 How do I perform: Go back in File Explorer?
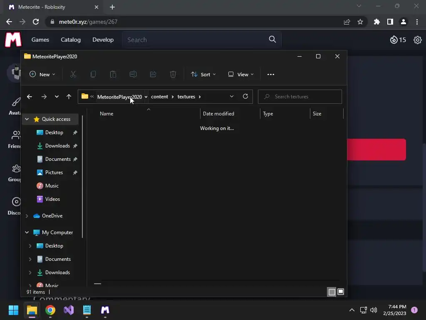pos(30,97)
